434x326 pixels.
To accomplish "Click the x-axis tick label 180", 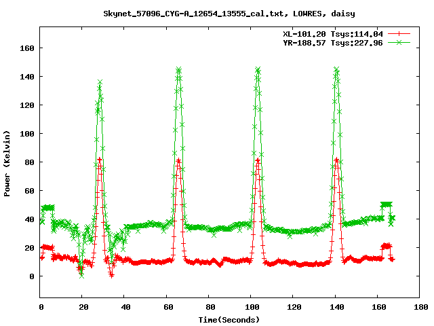I will 420,307.
